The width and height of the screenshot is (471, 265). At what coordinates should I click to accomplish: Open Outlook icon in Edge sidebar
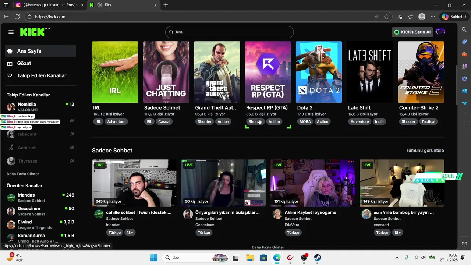(x=464, y=91)
